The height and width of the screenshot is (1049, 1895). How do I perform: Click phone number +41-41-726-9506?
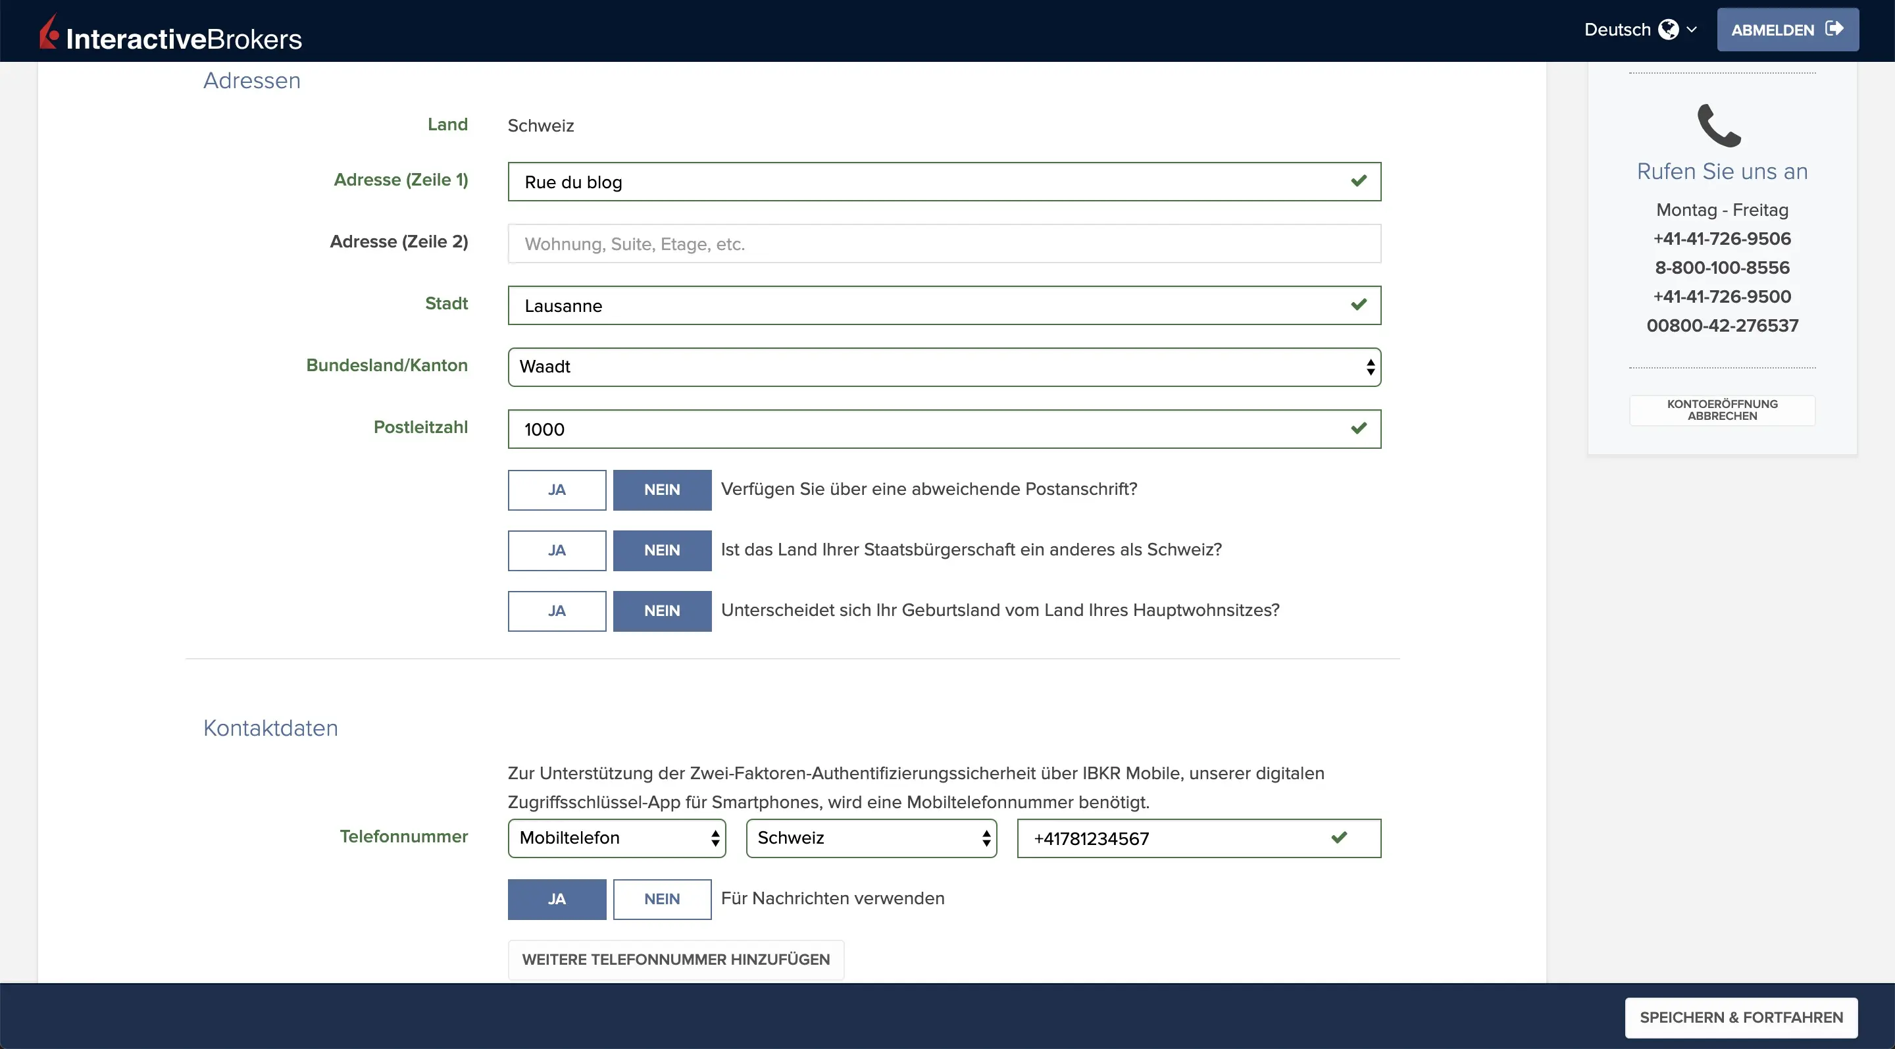point(1721,238)
